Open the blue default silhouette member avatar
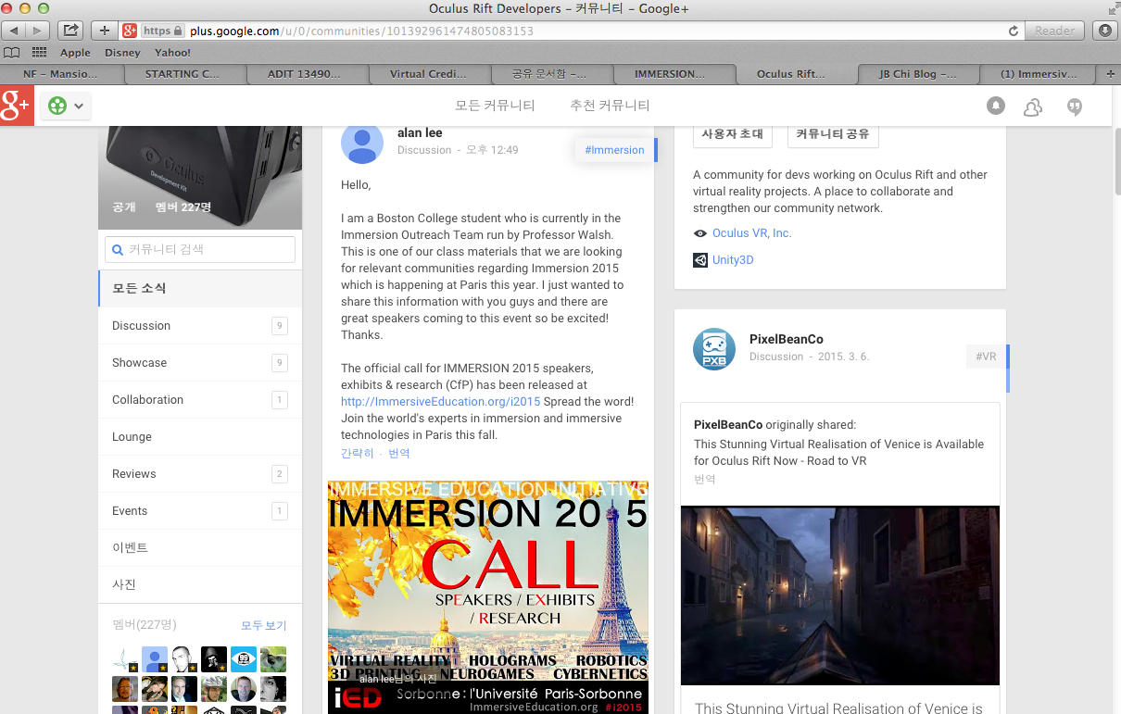The height and width of the screenshot is (714, 1121). point(155,659)
